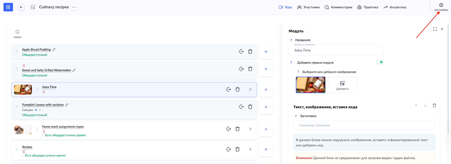The width and height of the screenshot is (451, 164).
Task: Click plus button beside Iframes row
Action: click(266, 149)
